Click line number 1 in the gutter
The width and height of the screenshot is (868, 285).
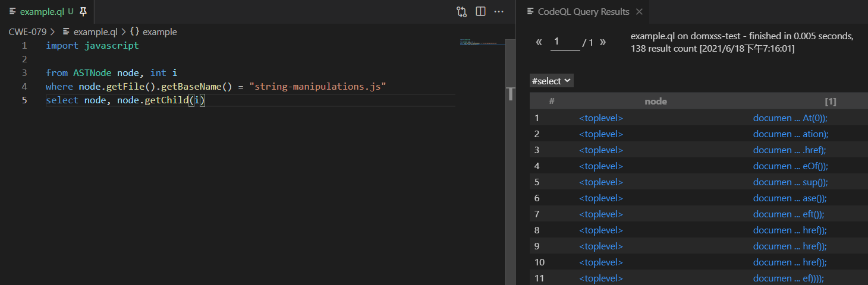tap(24, 46)
